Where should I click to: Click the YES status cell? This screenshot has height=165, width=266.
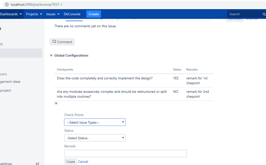pyautogui.click(x=176, y=78)
